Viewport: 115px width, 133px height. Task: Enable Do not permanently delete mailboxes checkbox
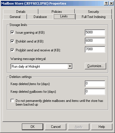click(12, 101)
